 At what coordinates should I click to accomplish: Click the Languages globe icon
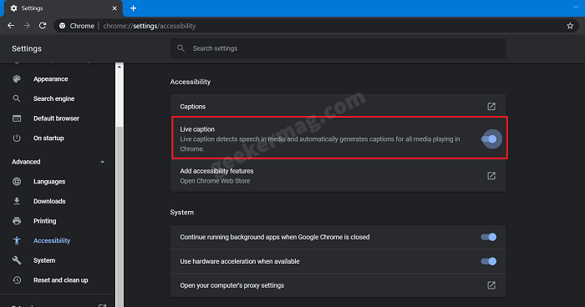(17, 181)
